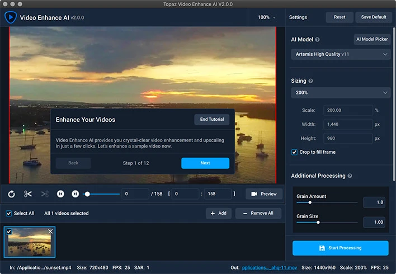The width and height of the screenshot is (396, 274).
Task: Open help for AI Model
Action: pos(317,40)
